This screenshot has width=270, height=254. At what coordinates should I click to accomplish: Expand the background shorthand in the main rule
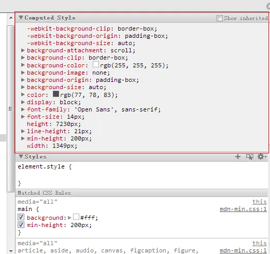[x=69, y=218]
